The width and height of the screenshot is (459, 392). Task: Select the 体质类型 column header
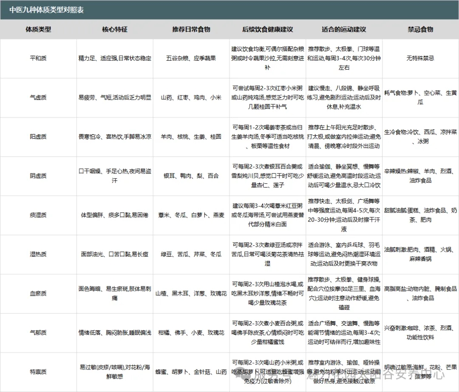point(38,29)
